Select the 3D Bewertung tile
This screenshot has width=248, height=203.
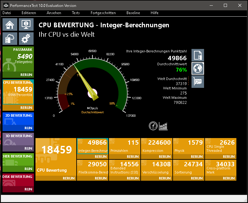(18, 139)
